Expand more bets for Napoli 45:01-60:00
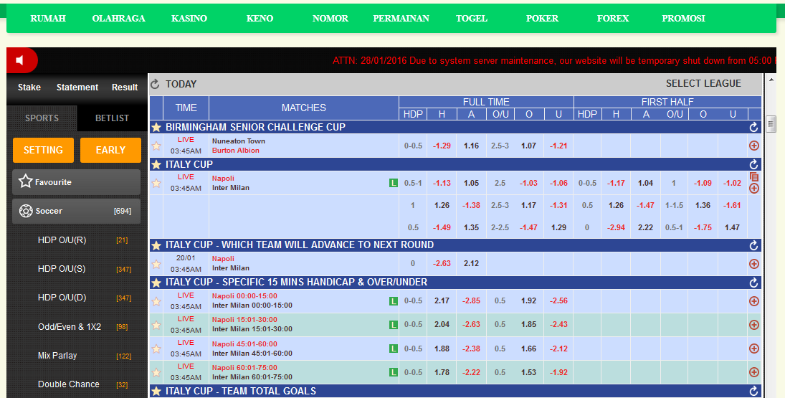Viewport: 785px width, 398px height. click(754, 349)
